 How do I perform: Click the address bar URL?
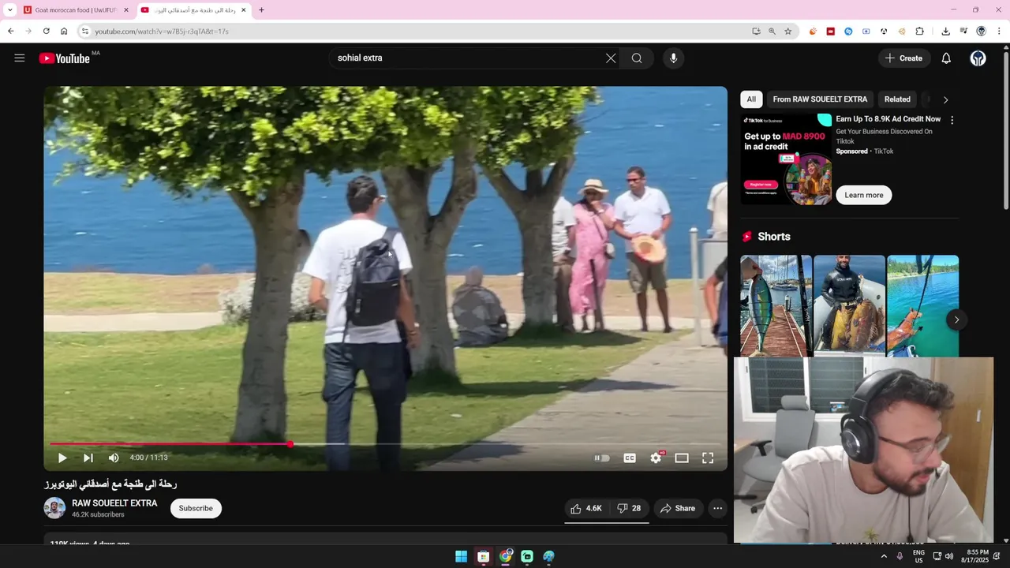pyautogui.click(x=162, y=32)
